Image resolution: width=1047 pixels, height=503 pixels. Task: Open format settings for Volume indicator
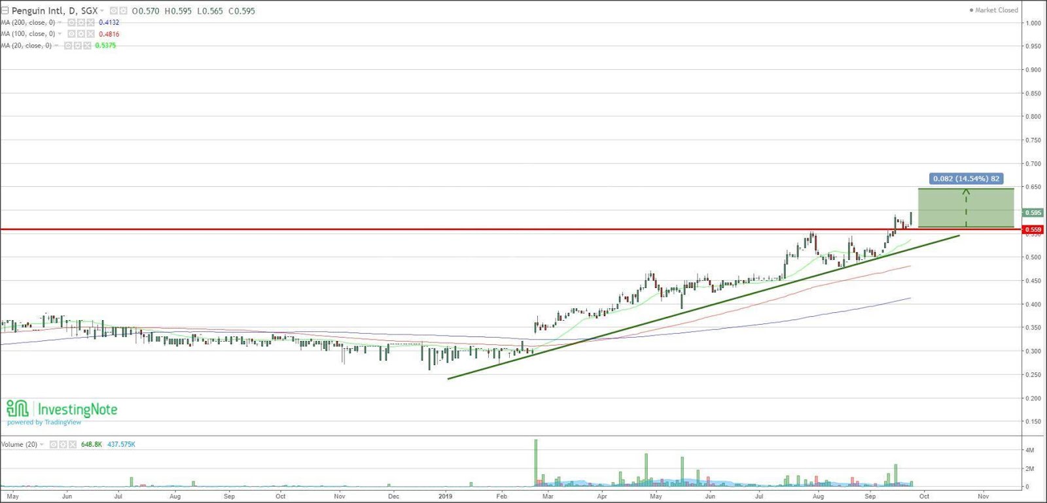point(63,444)
